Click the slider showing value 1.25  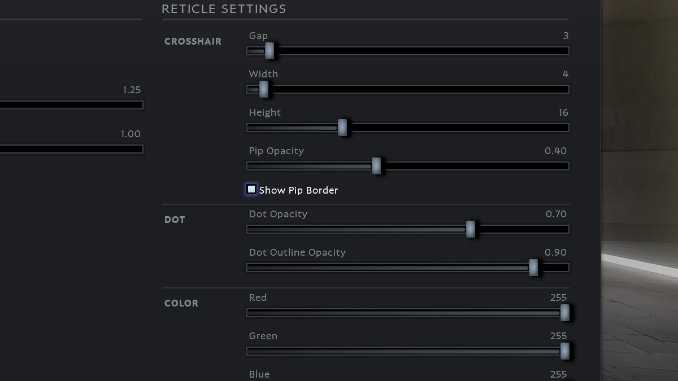(72, 104)
